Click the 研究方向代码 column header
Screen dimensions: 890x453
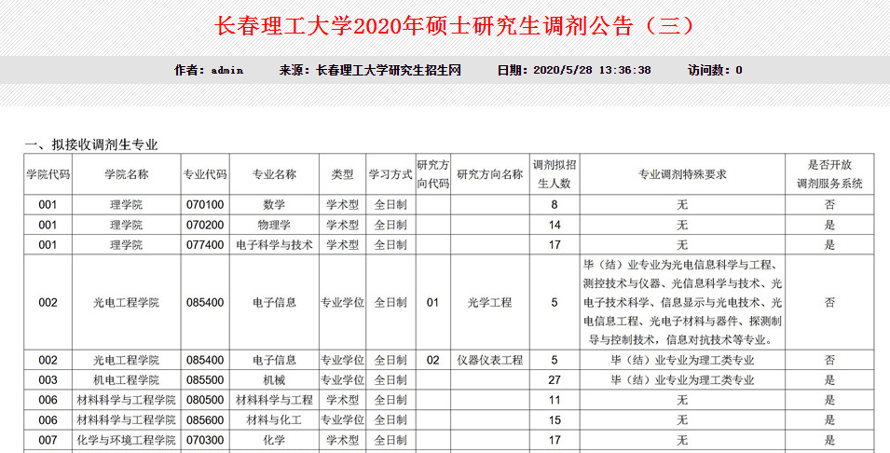(433, 174)
